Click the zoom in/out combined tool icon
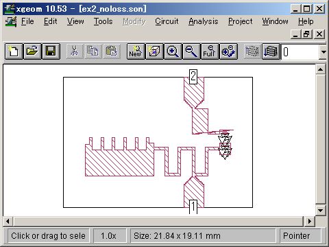 pos(228,51)
